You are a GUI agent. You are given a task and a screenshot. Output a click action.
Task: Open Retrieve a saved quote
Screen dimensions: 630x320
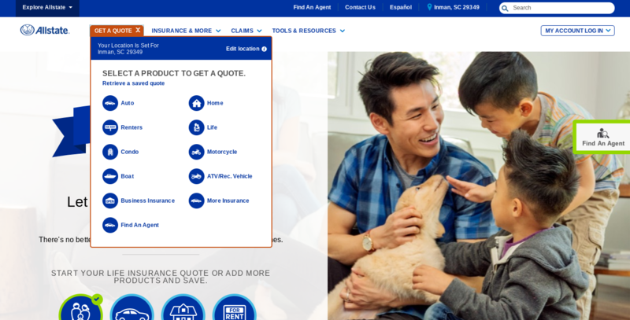tap(133, 83)
